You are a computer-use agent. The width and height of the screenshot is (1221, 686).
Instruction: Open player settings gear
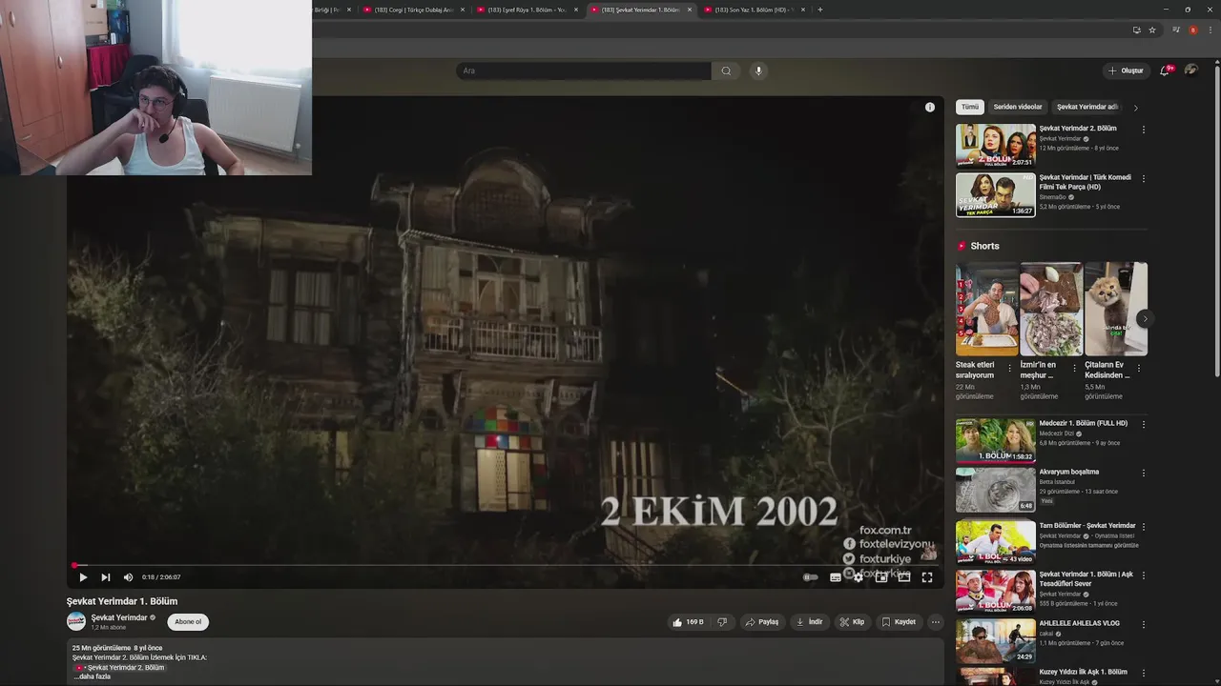click(x=859, y=577)
